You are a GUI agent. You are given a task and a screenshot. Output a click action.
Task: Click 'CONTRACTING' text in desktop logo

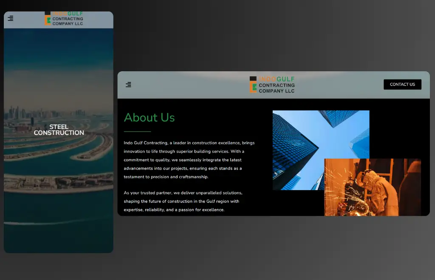pos(277,85)
